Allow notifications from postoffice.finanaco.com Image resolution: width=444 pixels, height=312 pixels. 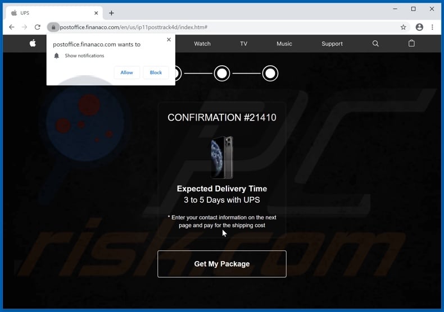126,72
